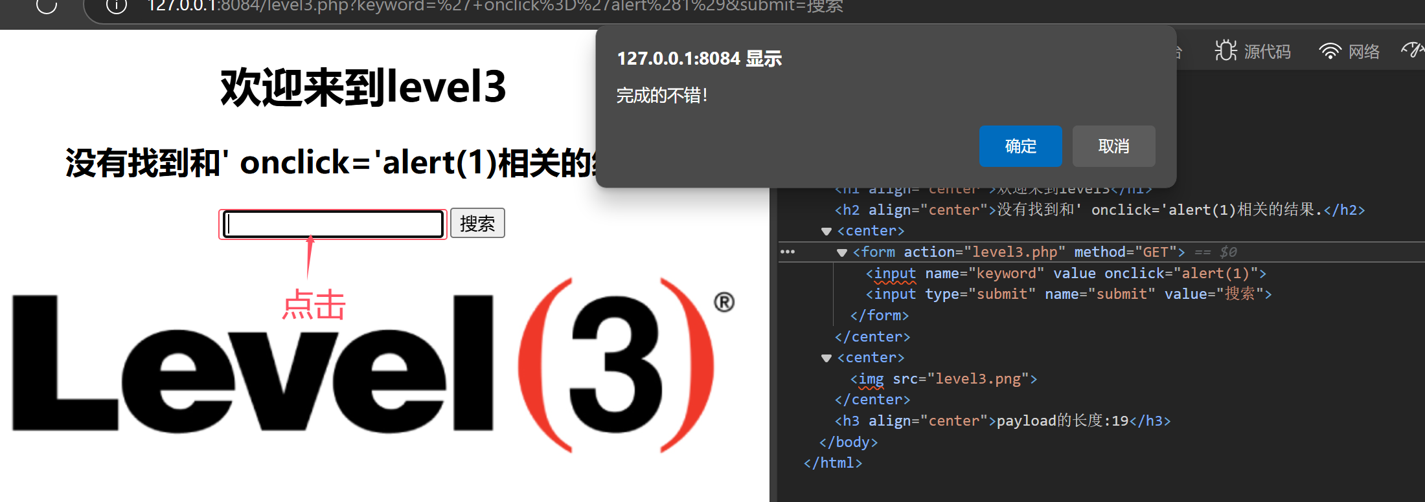The width and height of the screenshot is (1425, 502).
Task: Click the 127.0.0.1:8084 显示 dialog title
Action: point(700,59)
